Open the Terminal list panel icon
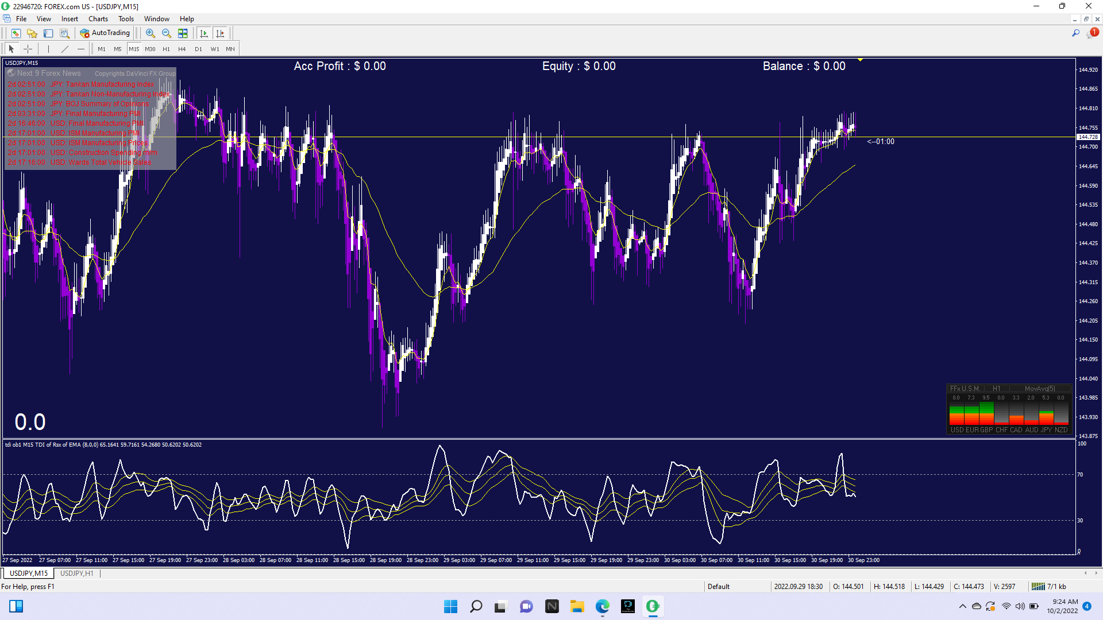This screenshot has width=1103, height=620. click(x=48, y=33)
